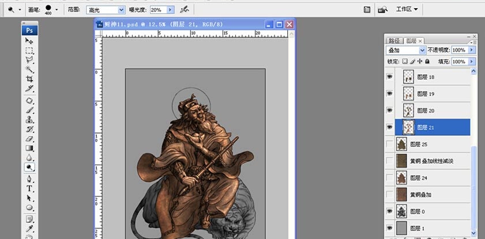Click the 不透明度 opacity value field
The height and width of the screenshot is (239, 485).
[460, 50]
